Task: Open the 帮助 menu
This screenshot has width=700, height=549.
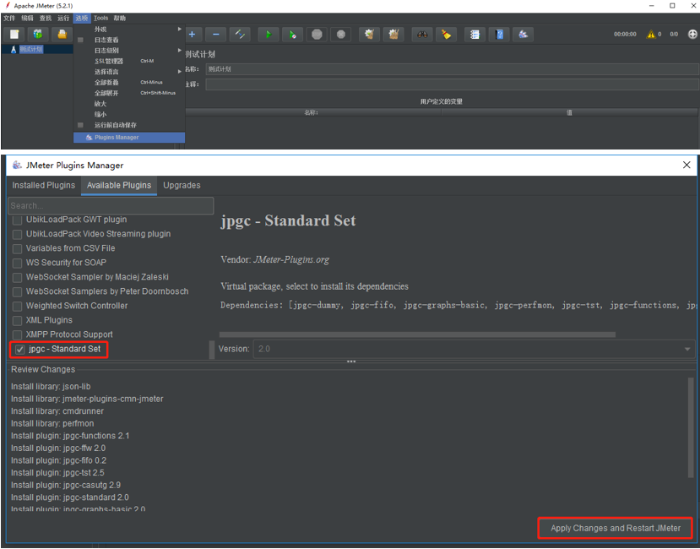Action: pyautogui.click(x=120, y=18)
